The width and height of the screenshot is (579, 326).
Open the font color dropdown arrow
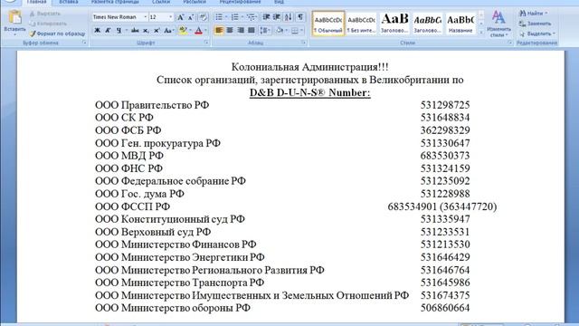tap(205, 30)
